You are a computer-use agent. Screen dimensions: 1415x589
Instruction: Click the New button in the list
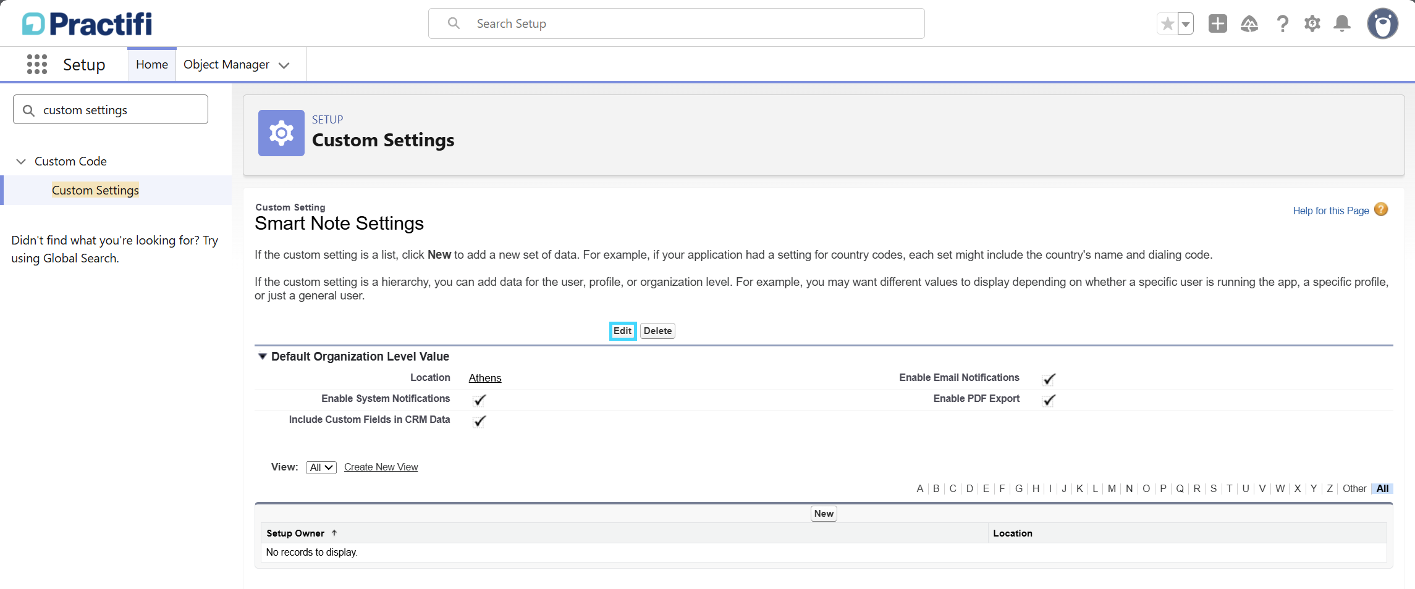click(x=824, y=514)
